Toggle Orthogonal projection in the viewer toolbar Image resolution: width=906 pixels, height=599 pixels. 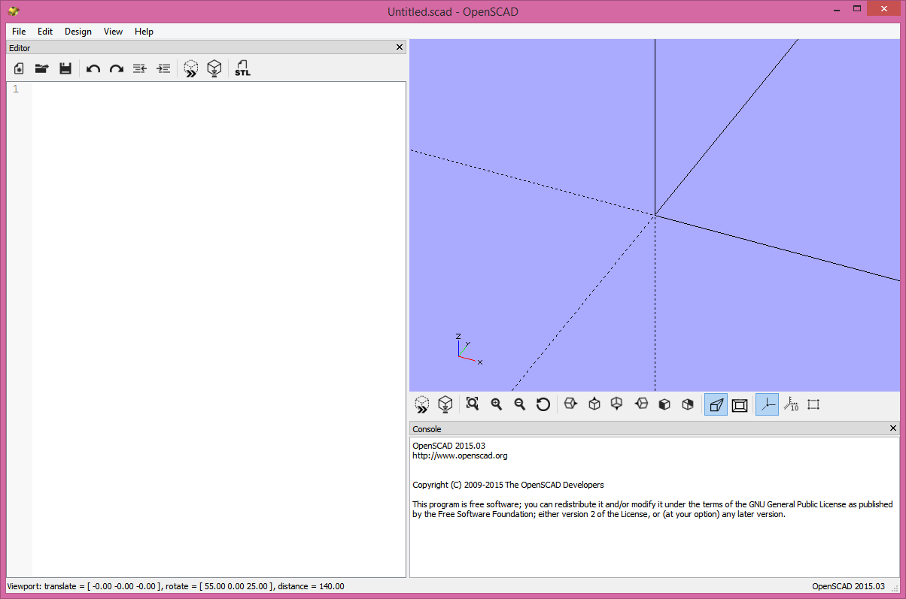[740, 404]
